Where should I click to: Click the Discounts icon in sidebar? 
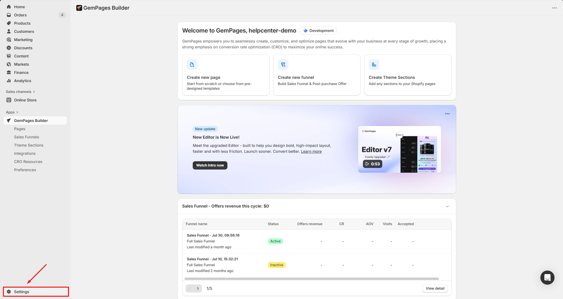click(9, 48)
